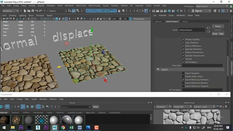Toggle Diffuse Transmission checkbox

pos(183,52)
